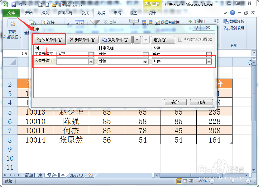Click the Undo arrow icon
The height and width of the screenshot is (187, 259).
pos(21,4)
